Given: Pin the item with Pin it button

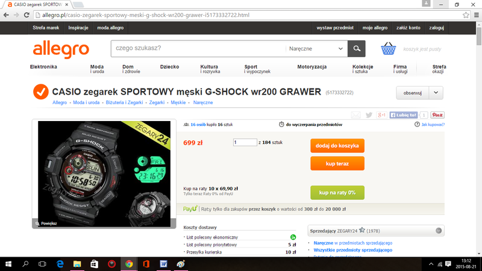Looking at the screenshot, I should coord(437,115).
